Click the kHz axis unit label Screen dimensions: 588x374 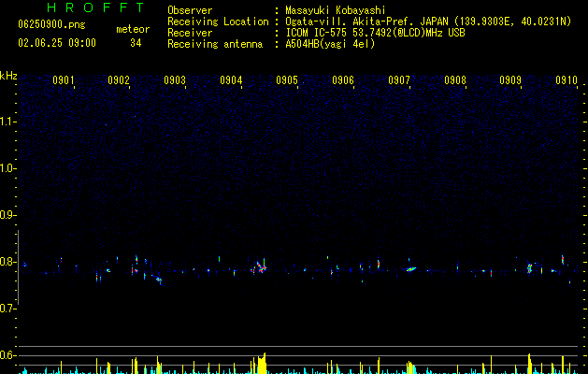(x=8, y=76)
